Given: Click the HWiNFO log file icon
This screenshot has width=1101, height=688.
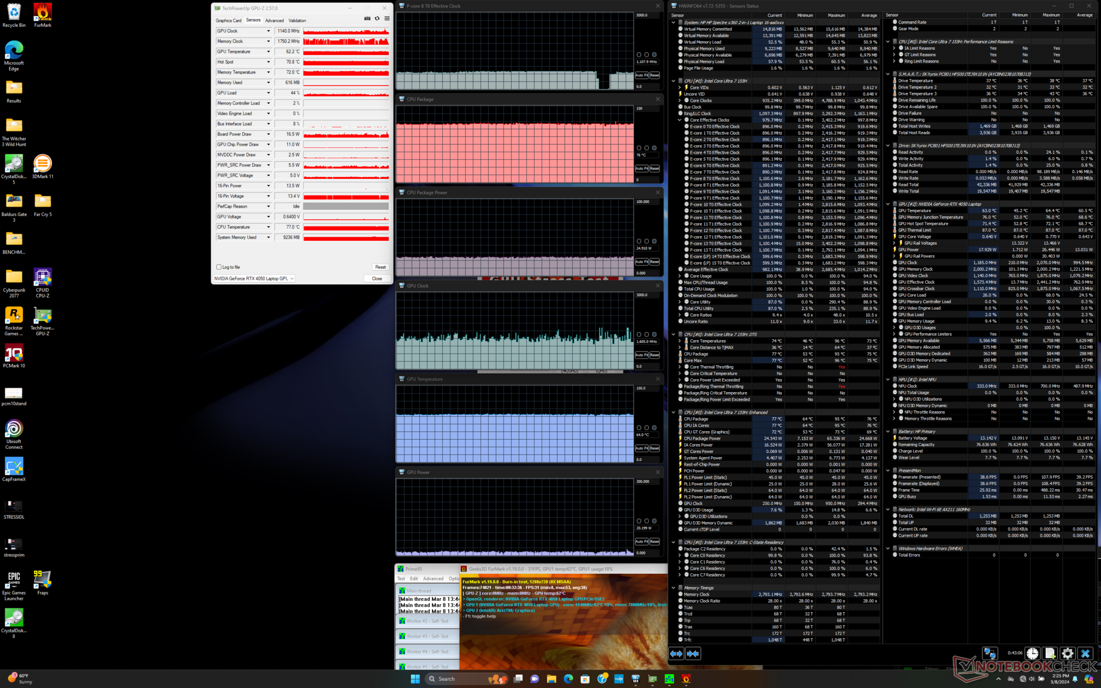Looking at the screenshot, I should 1049,654.
